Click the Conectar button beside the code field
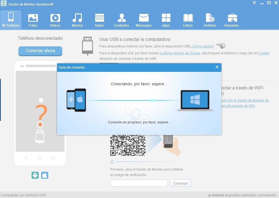279x198 pixels. tap(181, 183)
